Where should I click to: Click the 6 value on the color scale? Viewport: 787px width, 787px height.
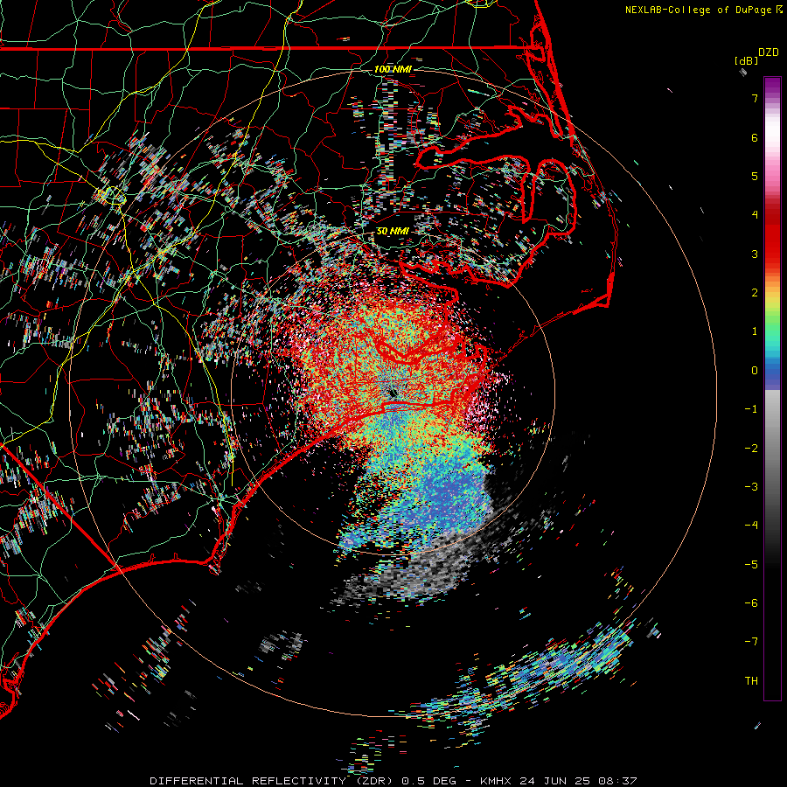pos(755,137)
